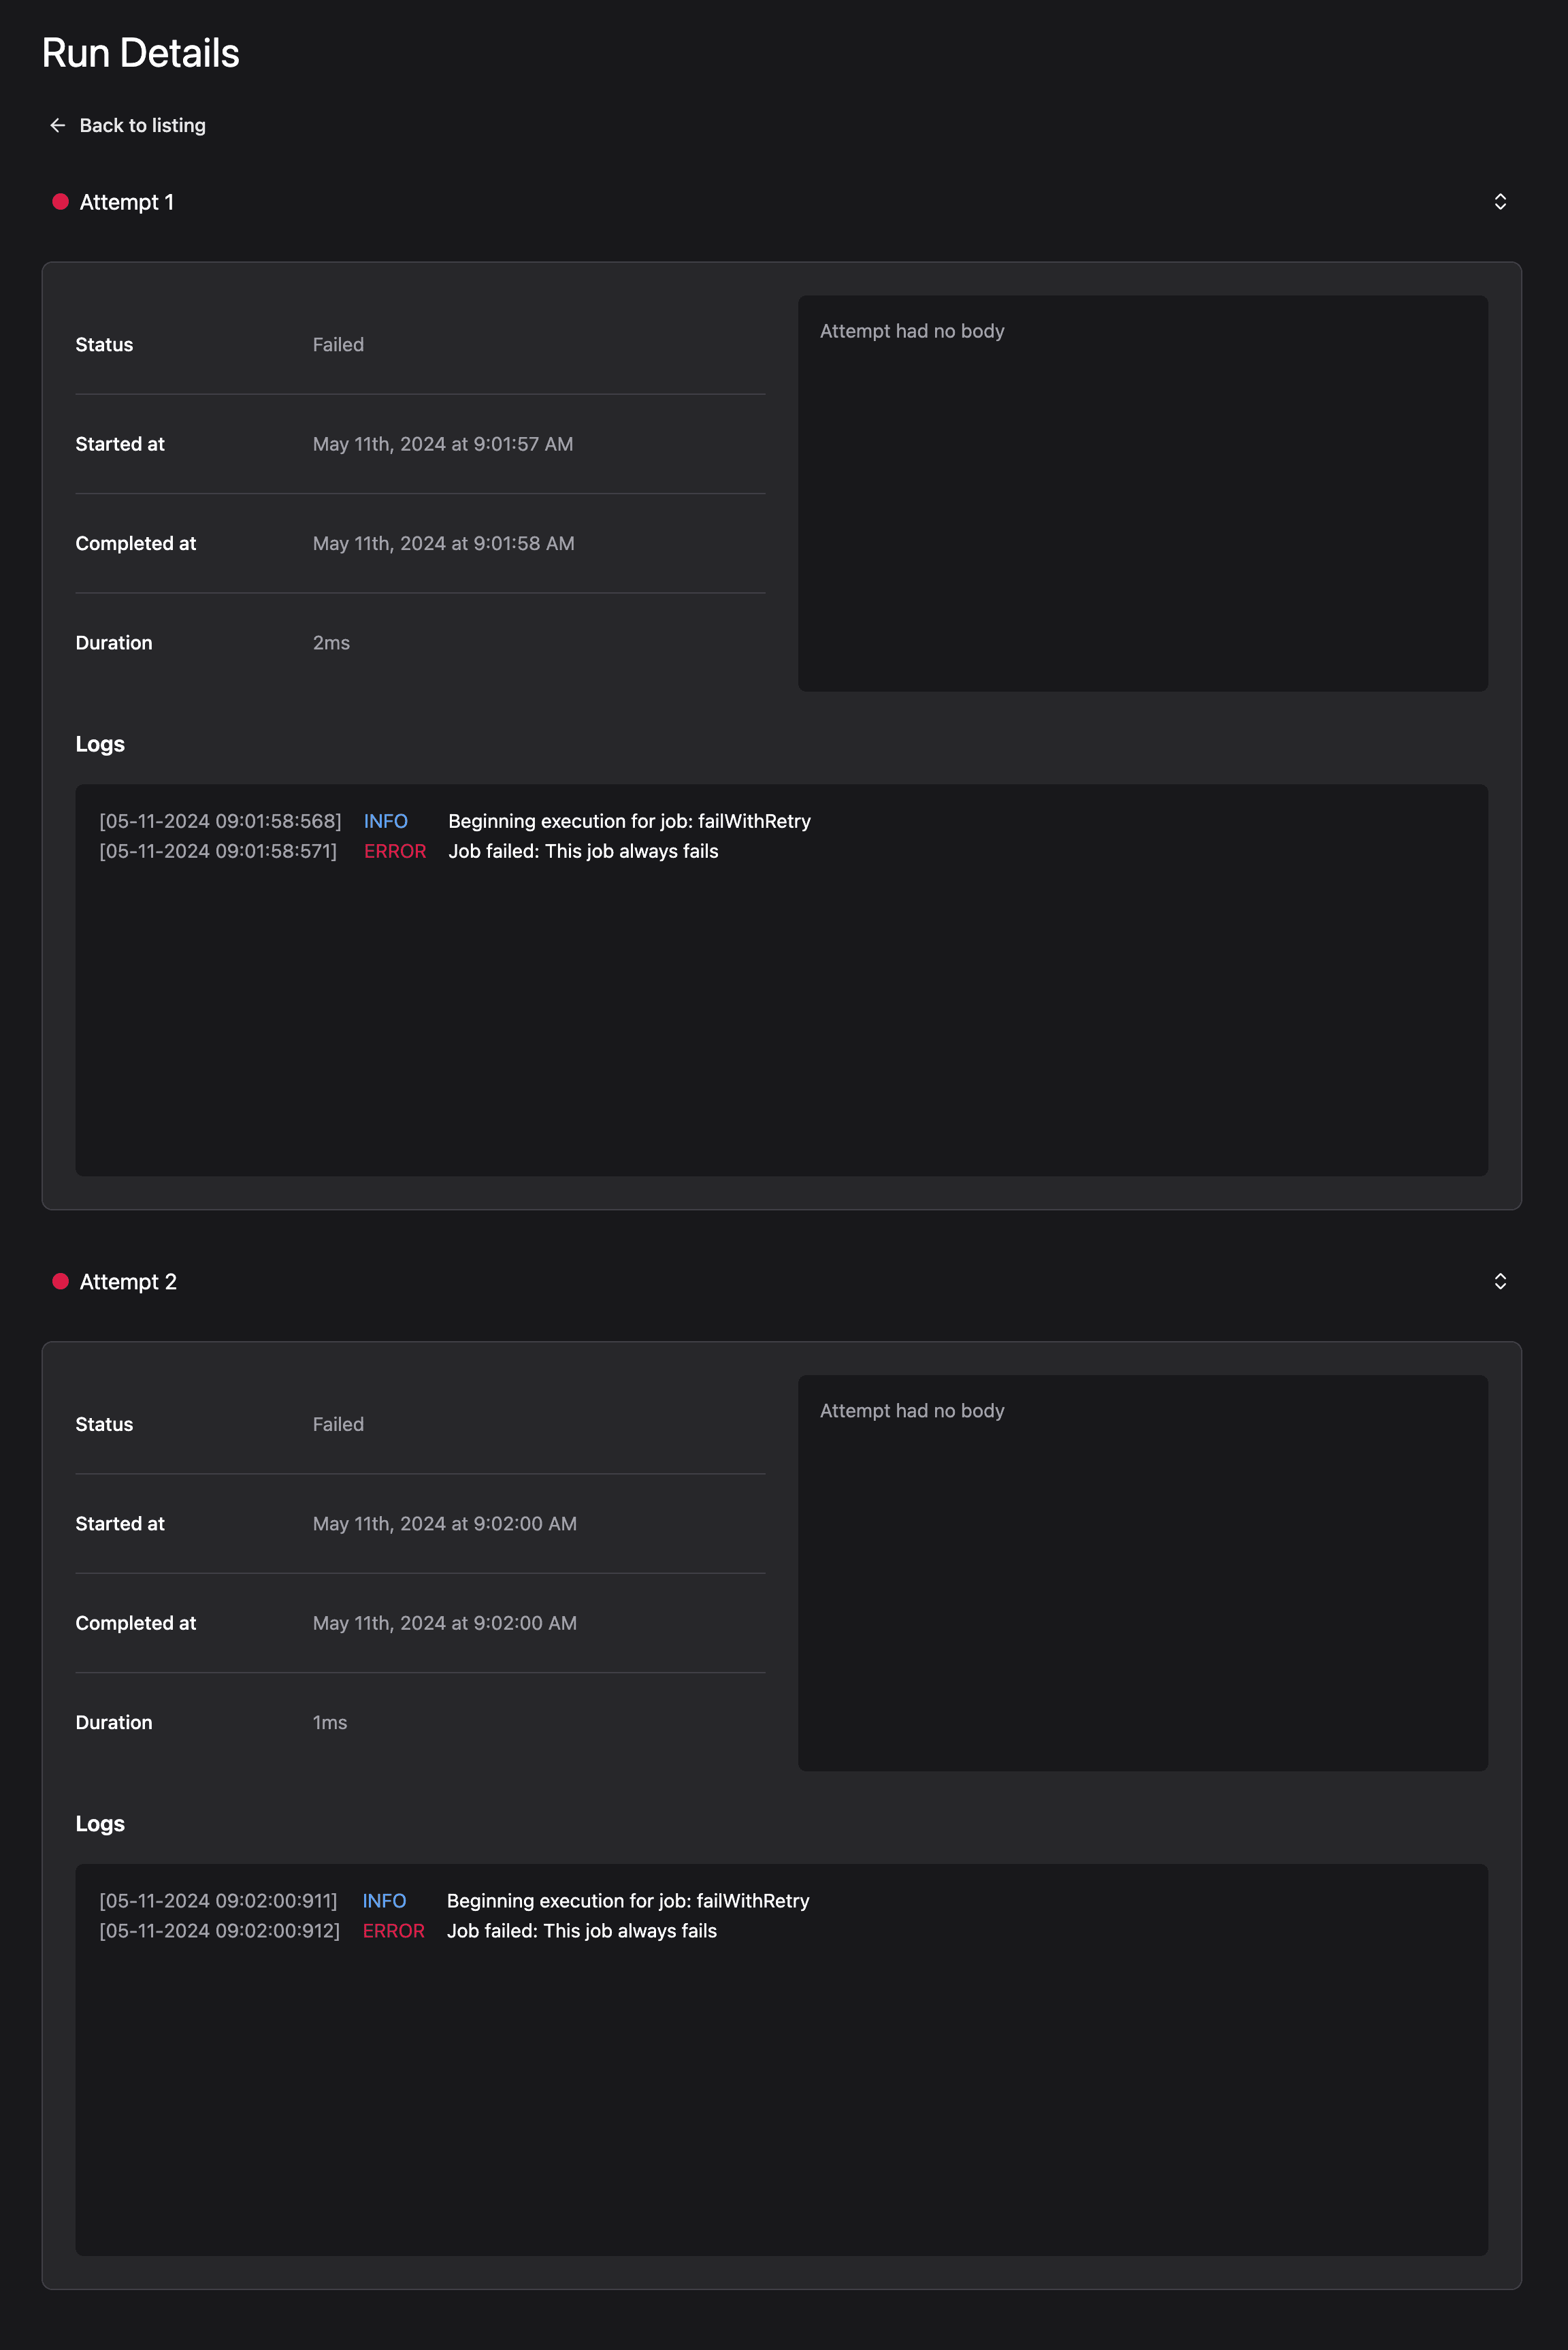The image size is (1568, 2350).
Task: Click INFO tag in Attempt 1 logs
Action: tap(386, 821)
